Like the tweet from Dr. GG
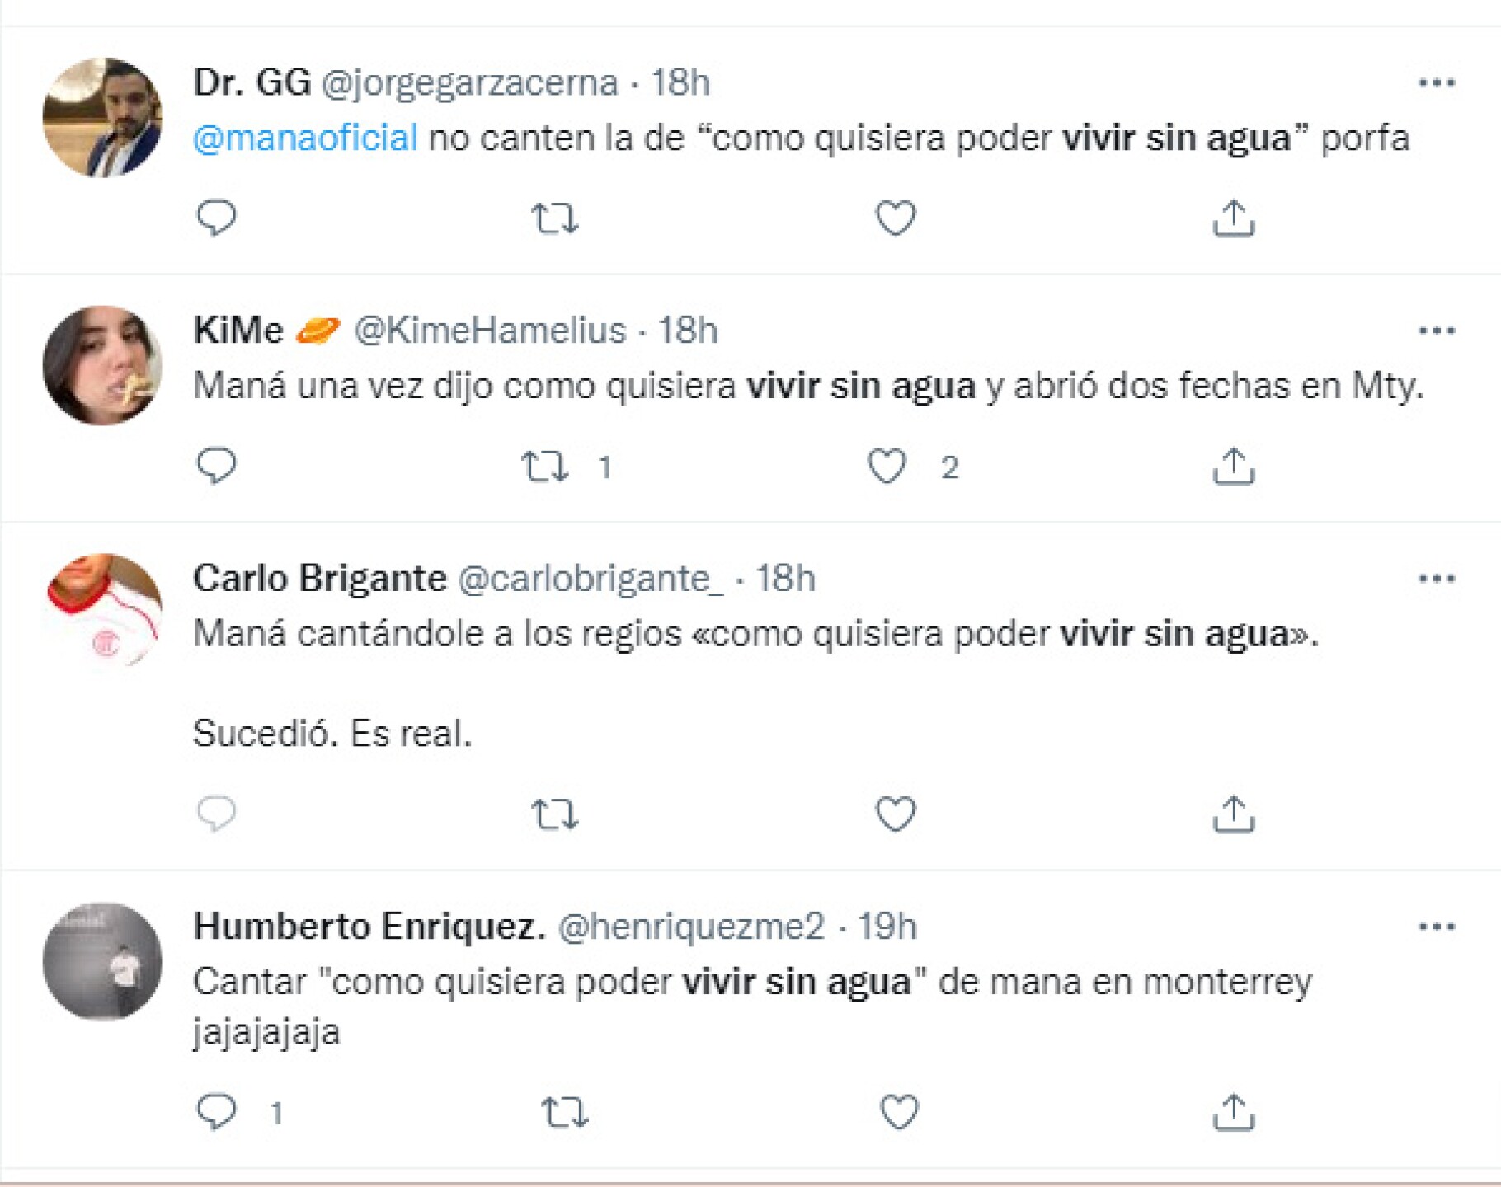The width and height of the screenshot is (1501, 1187). pyautogui.click(x=895, y=219)
